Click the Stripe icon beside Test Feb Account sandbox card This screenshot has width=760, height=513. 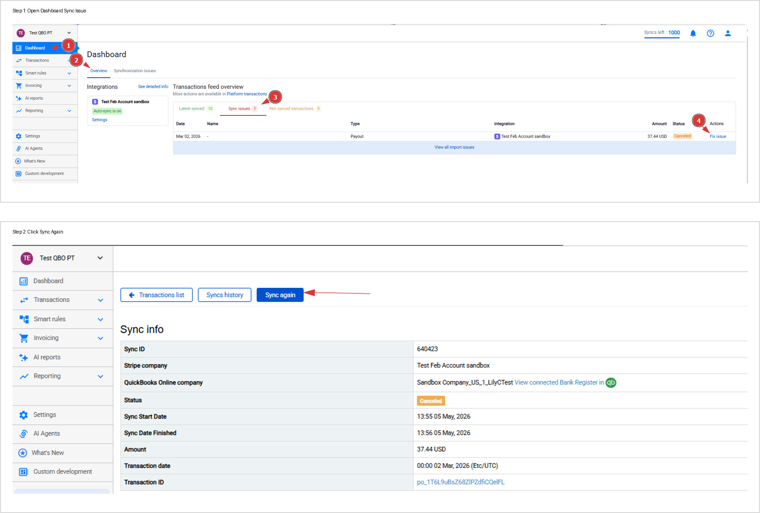click(95, 102)
